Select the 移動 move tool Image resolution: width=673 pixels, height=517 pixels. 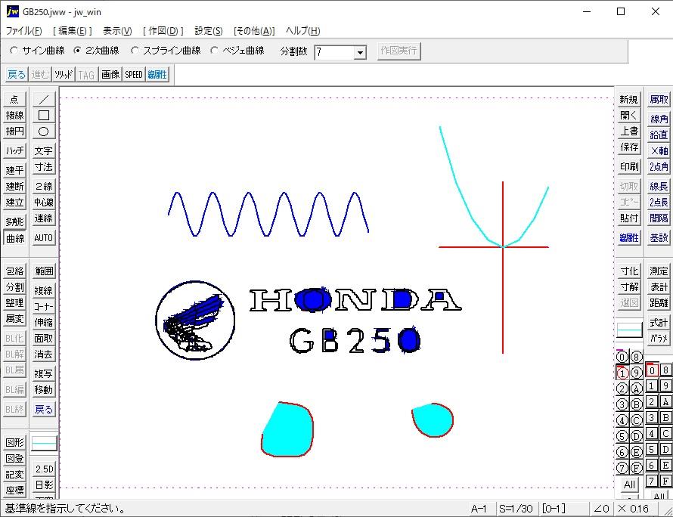[43, 389]
